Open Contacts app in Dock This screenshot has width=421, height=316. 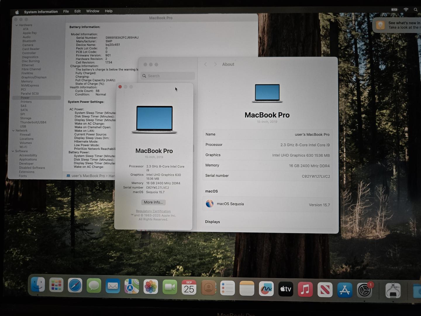point(208,288)
